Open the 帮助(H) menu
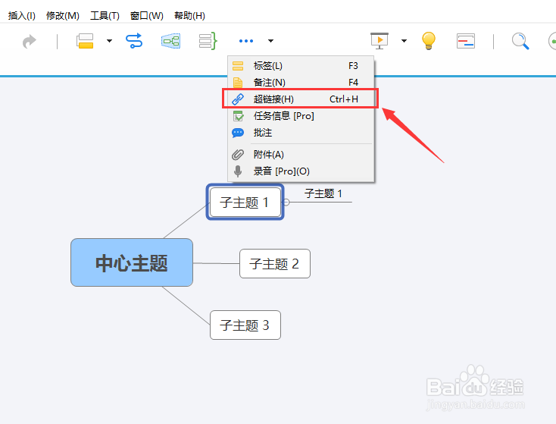556x424 pixels. tap(189, 16)
